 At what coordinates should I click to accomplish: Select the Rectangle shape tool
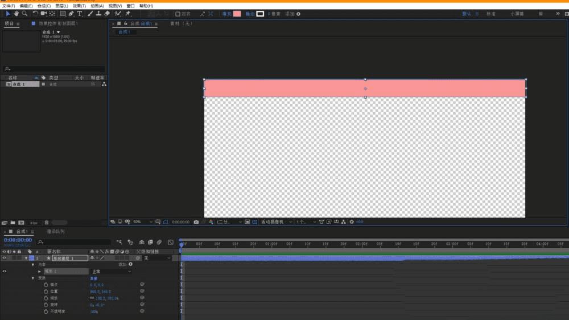tap(63, 14)
